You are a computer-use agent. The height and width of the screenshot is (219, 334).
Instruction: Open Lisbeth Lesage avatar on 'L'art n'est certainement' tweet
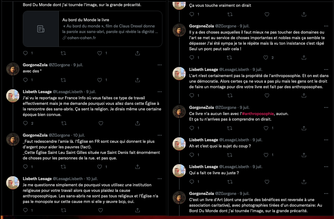(x=179, y=73)
